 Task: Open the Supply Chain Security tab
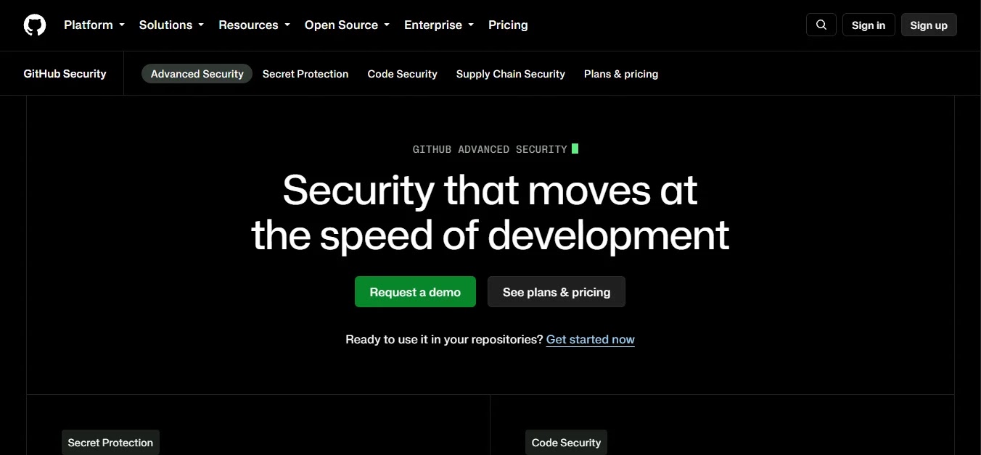click(511, 74)
